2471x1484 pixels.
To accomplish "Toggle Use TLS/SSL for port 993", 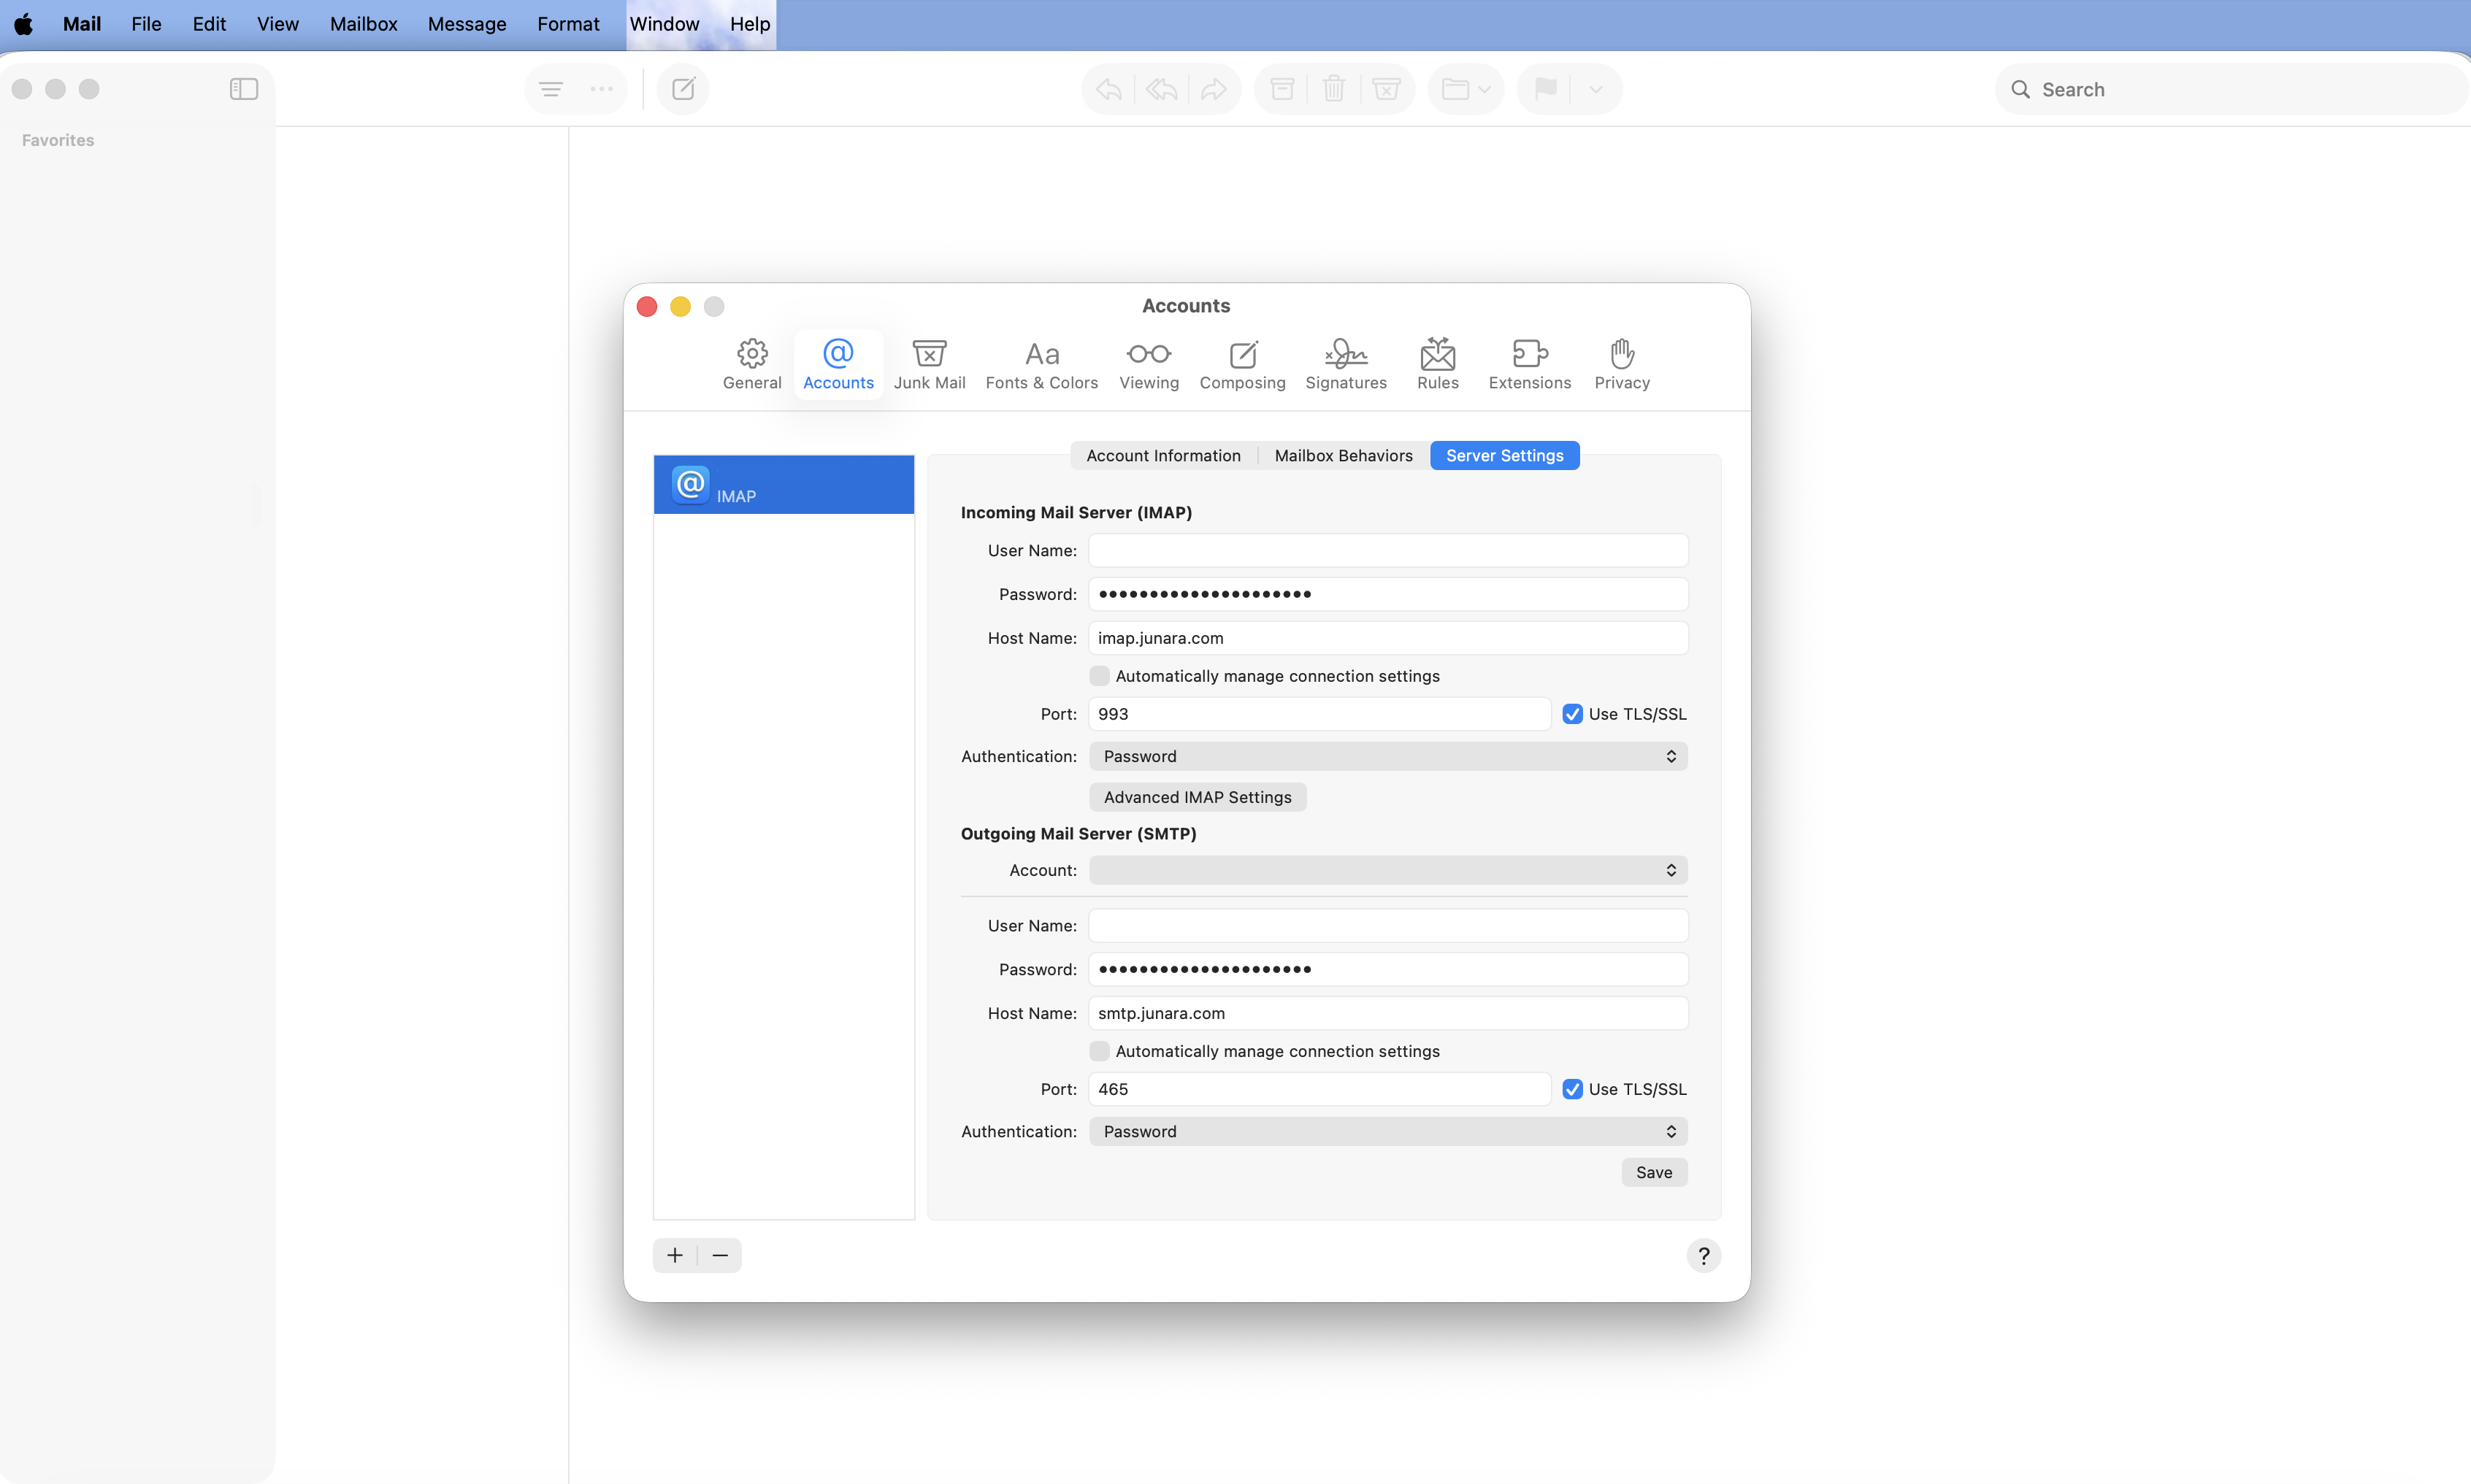I will pyautogui.click(x=1572, y=714).
